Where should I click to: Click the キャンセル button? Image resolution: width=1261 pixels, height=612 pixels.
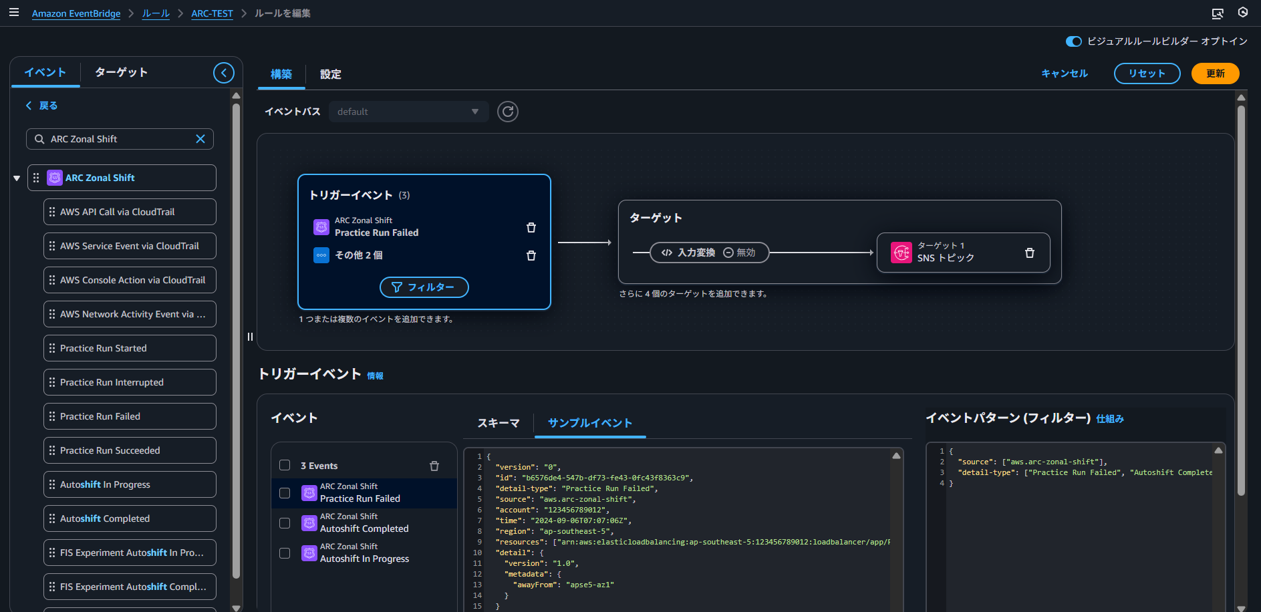tap(1065, 73)
